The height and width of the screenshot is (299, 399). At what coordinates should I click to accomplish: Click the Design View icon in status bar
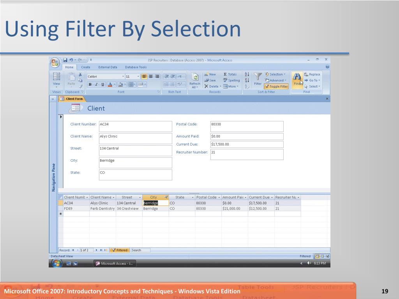tap(327, 256)
